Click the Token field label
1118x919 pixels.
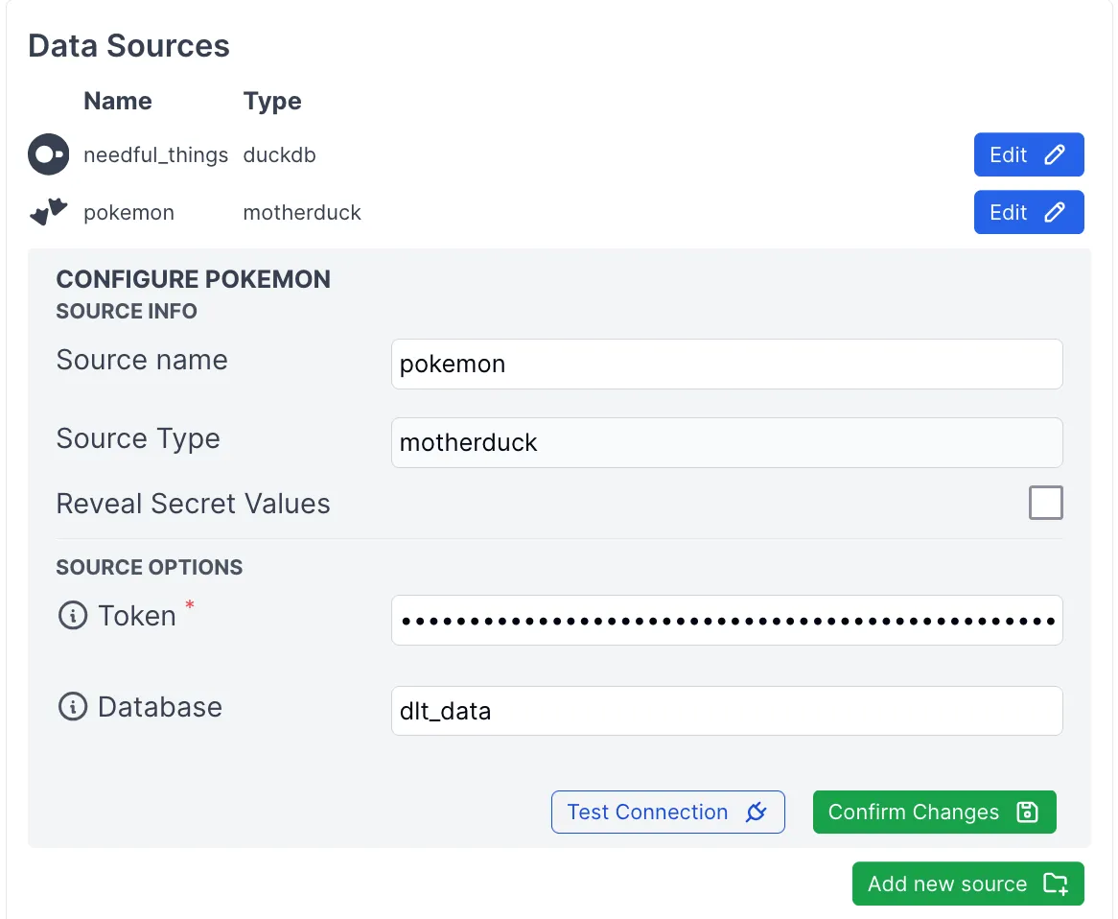pyautogui.click(x=137, y=616)
